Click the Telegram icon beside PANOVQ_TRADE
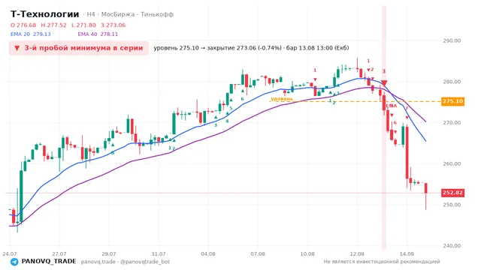The image size is (481, 270). tap(14, 262)
